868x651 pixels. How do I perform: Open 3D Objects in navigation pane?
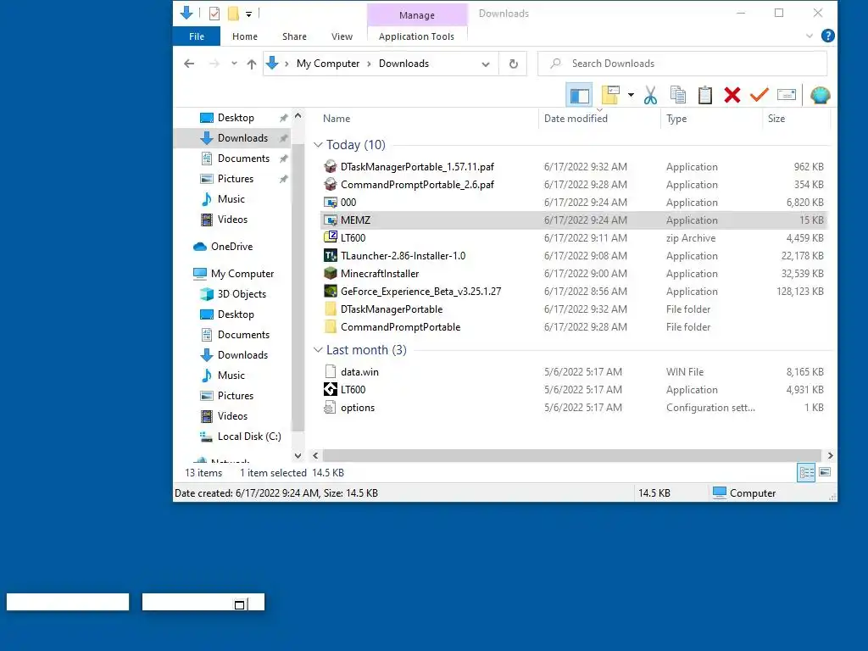coord(242,294)
